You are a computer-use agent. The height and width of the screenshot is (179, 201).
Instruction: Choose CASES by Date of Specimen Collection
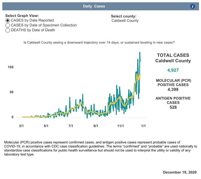tap(8, 25)
